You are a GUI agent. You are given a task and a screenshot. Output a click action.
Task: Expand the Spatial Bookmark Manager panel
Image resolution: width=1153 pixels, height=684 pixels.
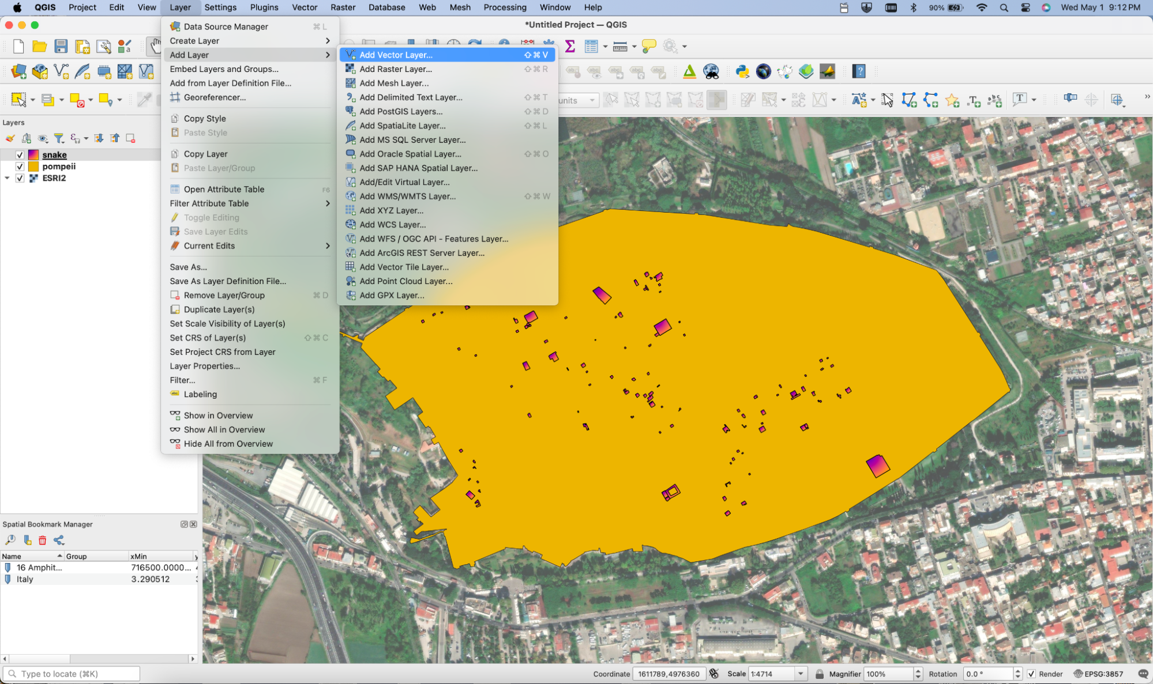(182, 524)
